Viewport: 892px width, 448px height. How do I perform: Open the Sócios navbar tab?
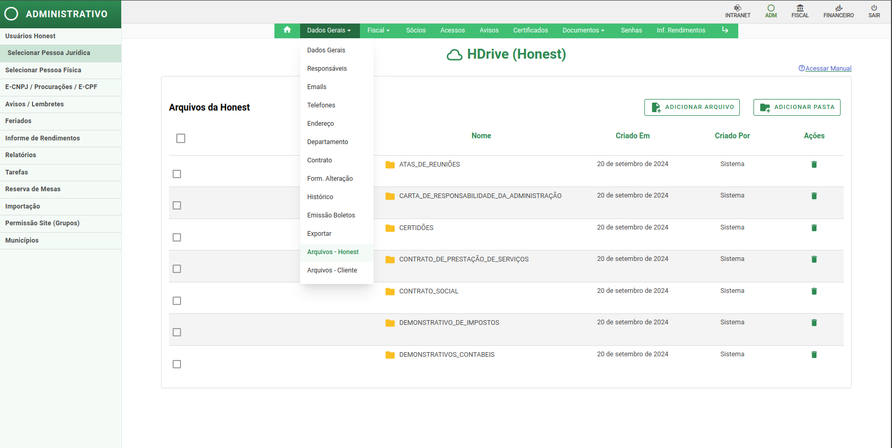tap(416, 30)
